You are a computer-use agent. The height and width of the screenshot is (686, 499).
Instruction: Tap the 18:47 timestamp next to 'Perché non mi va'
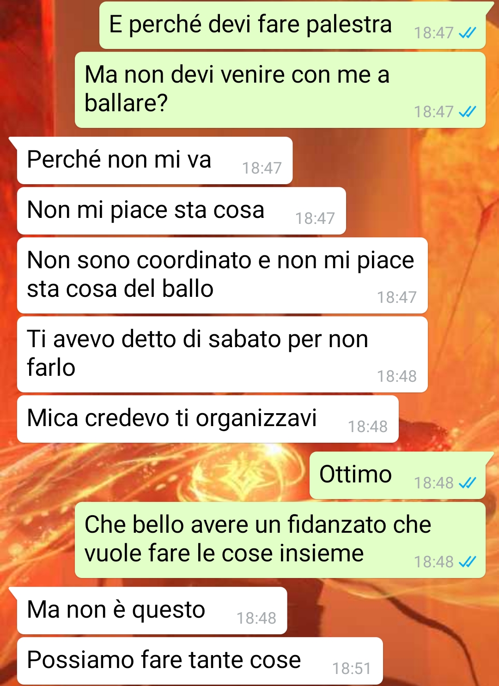262,168
